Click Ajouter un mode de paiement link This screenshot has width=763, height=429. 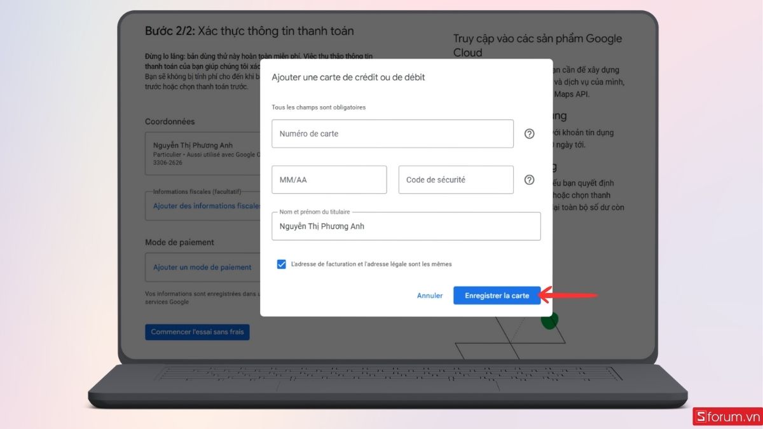tap(202, 268)
